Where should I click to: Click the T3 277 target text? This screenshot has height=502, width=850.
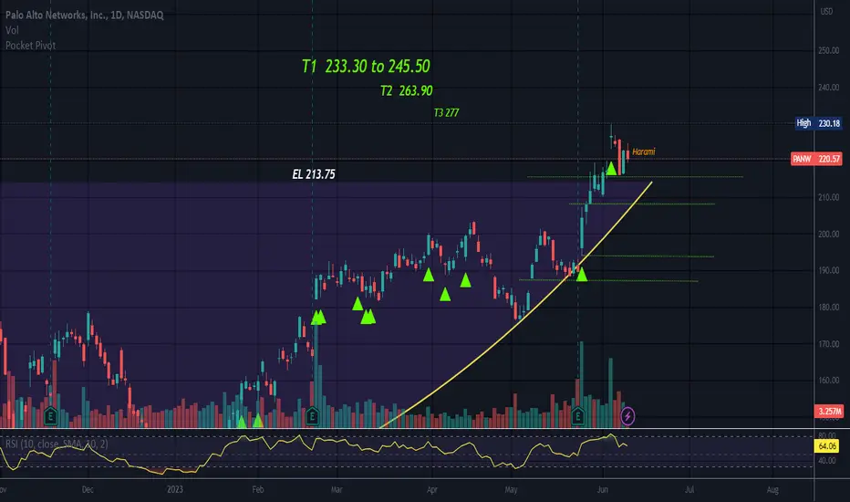[446, 112]
